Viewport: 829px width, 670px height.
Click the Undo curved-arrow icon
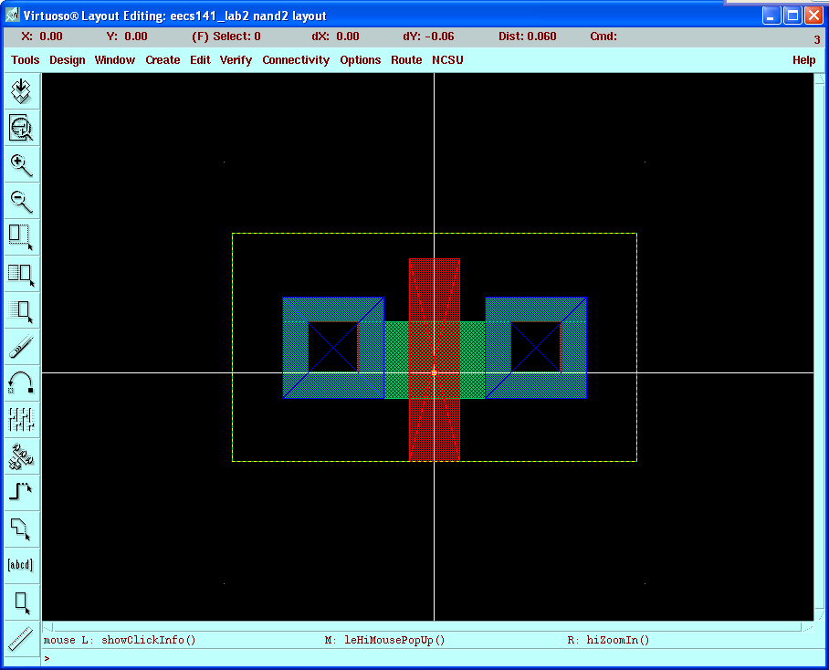pyautogui.click(x=21, y=382)
